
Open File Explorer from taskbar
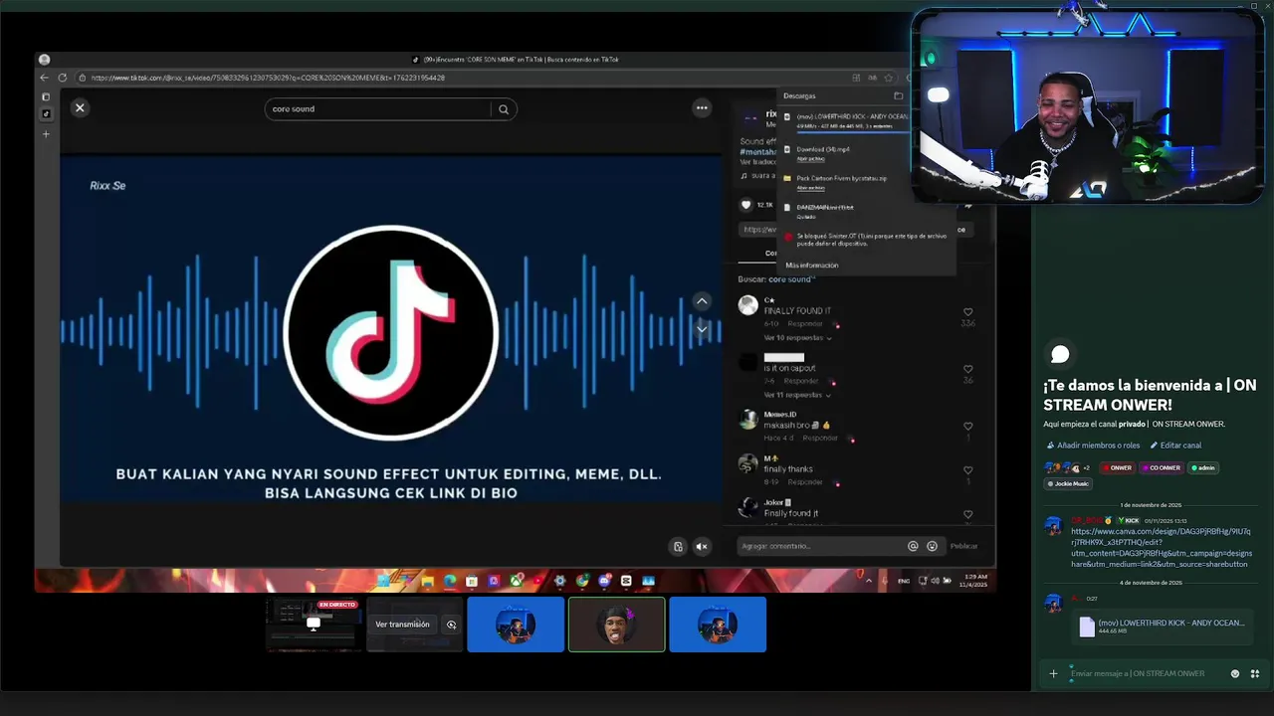coord(428,581)
